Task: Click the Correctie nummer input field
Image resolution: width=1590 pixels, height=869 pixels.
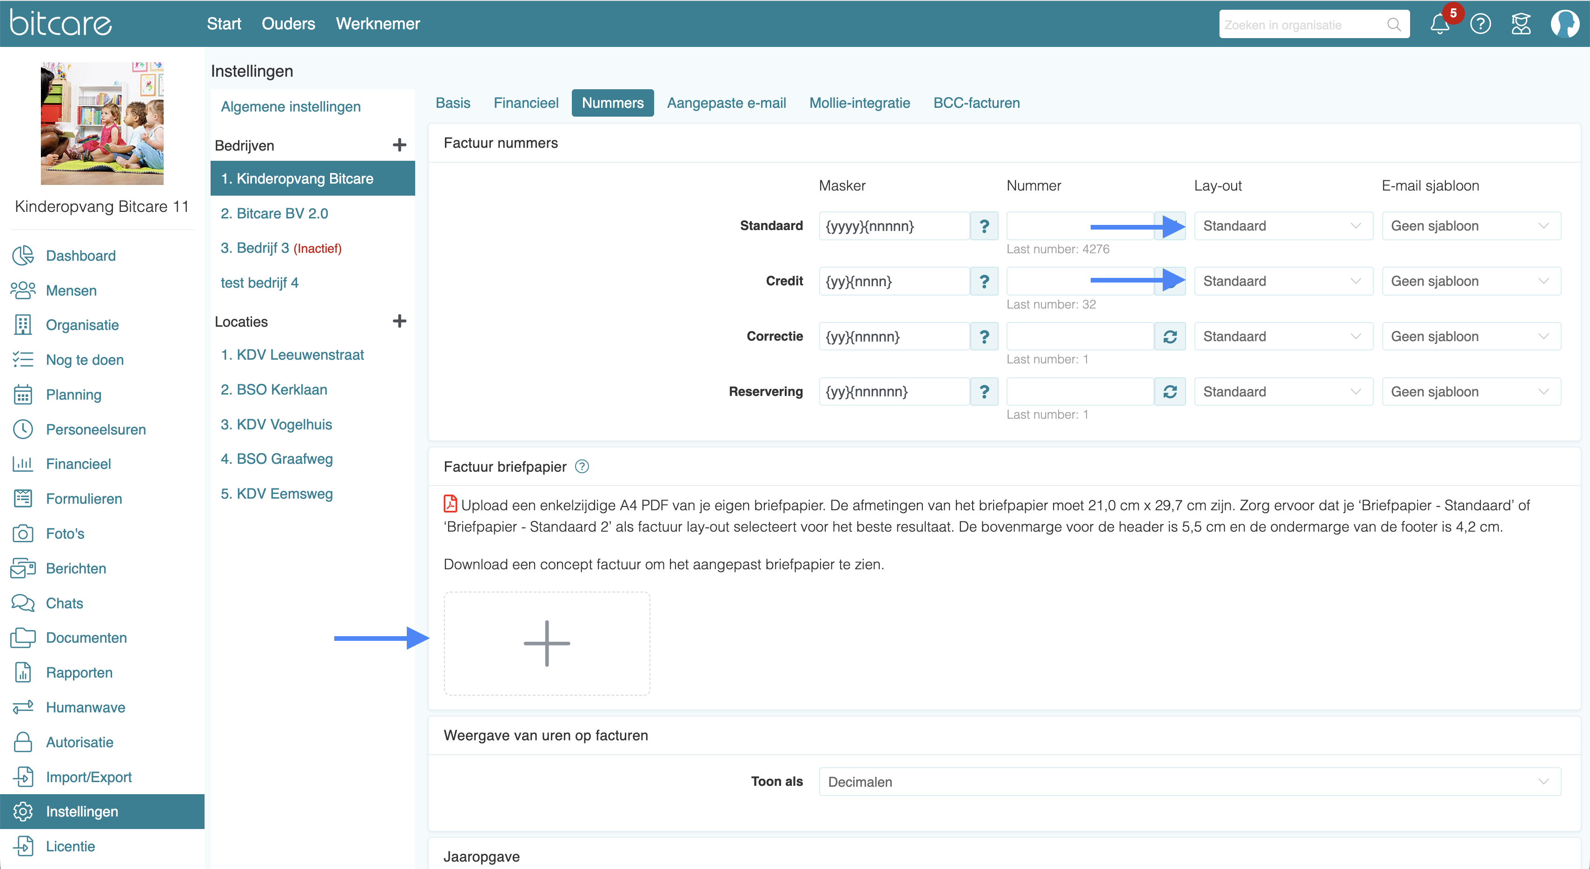Action: tap(1080, 336)
